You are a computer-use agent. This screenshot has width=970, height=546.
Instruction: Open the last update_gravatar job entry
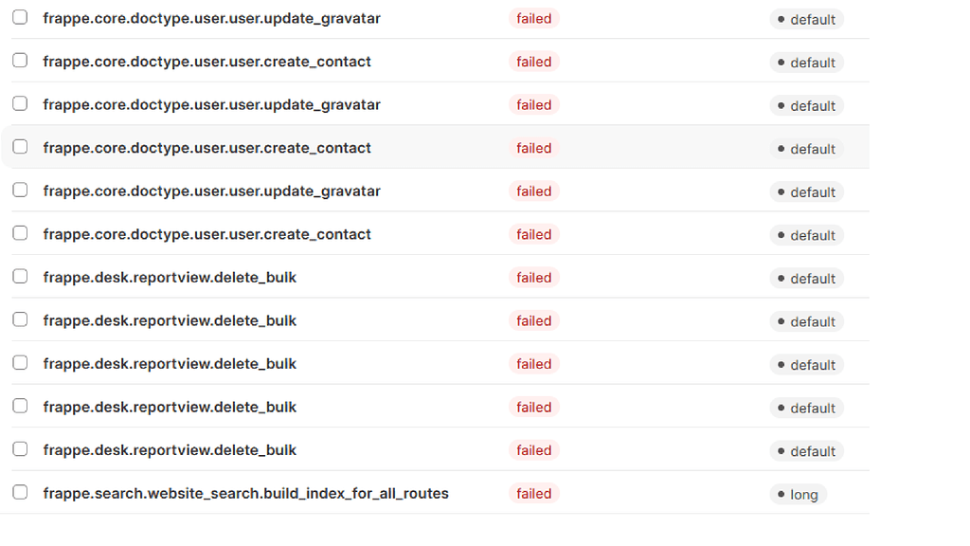[211, 191]
